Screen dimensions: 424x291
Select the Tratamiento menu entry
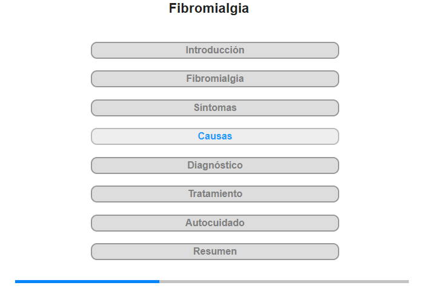[x=215, y=194]
